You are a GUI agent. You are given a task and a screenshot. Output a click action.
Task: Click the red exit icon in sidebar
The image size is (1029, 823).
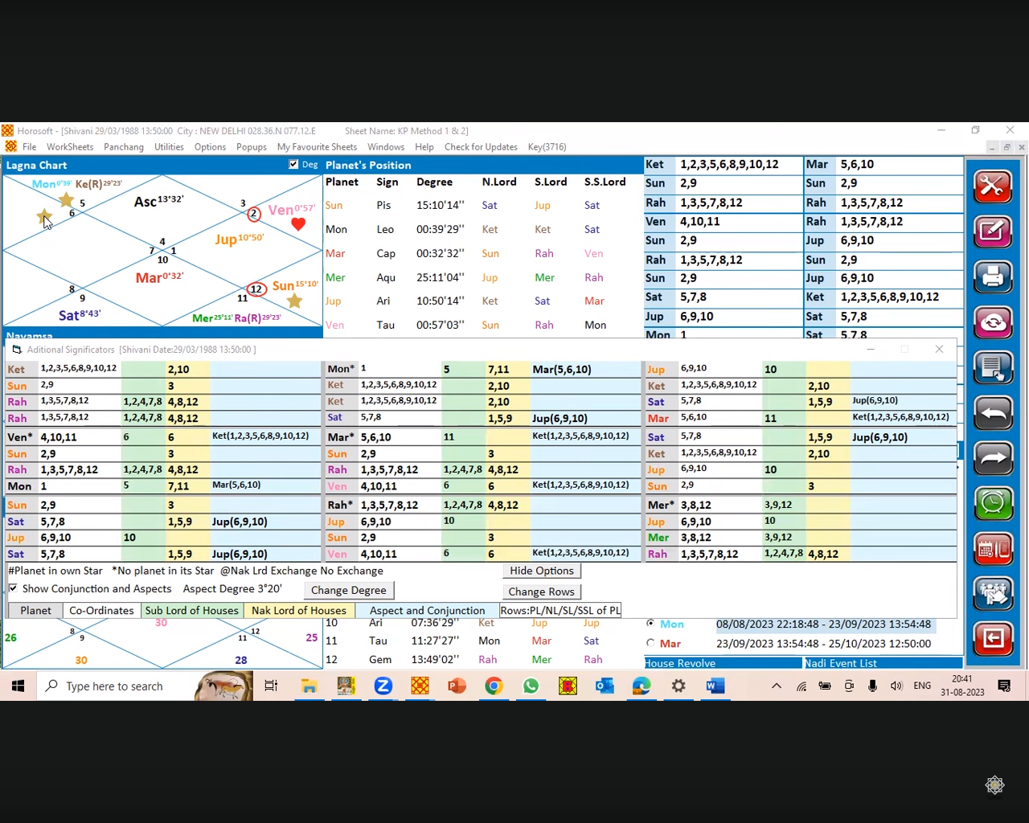pos(993,639)
